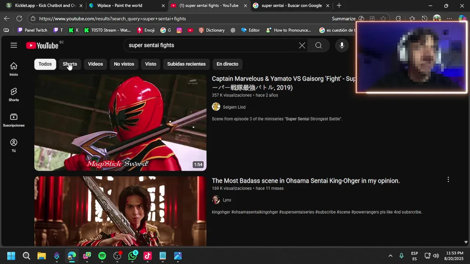Go to YouTube home via the logo
This screenshot has height=264, width=470.
42,45
